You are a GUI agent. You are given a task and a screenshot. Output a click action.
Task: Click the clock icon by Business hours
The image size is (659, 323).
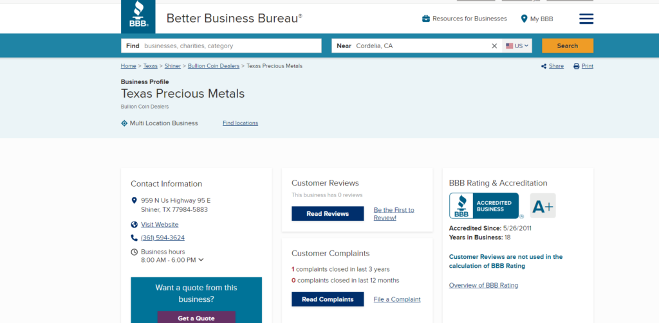coord(134,252)
